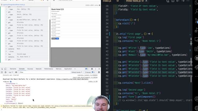Click the issues counter badge in DevTools tab bar

tap(87, 69)
